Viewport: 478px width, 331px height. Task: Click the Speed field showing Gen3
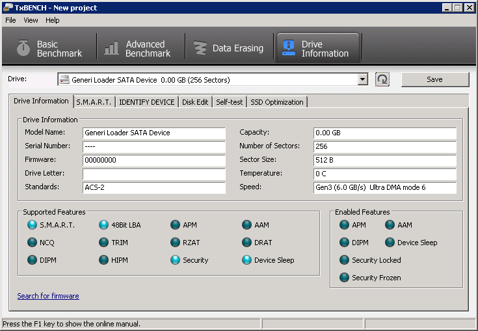[385, 187]
